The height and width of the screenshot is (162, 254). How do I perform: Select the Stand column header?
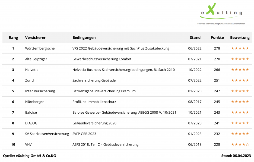pyautogui.click(x=195, y=38)
